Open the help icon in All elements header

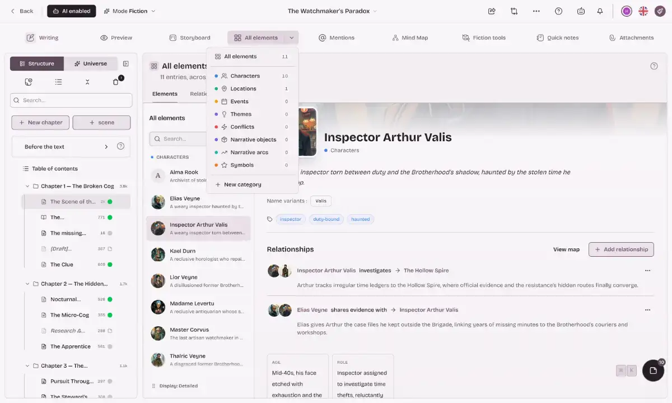click(x=654, y=66)
